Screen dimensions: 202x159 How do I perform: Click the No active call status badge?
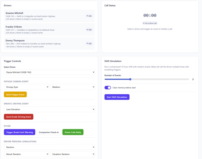pos(150,23)
